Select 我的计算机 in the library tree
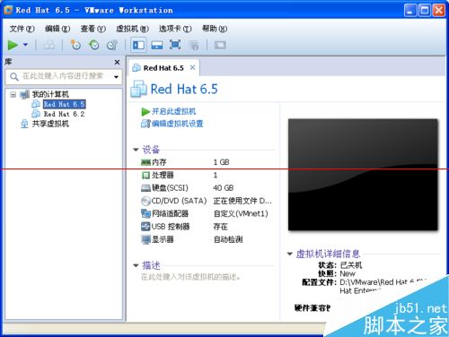Viewport: 449px width, 337px height. point(50,94)
